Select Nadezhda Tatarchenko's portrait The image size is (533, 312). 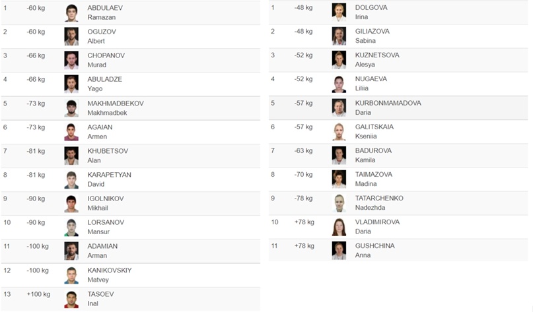339,203
